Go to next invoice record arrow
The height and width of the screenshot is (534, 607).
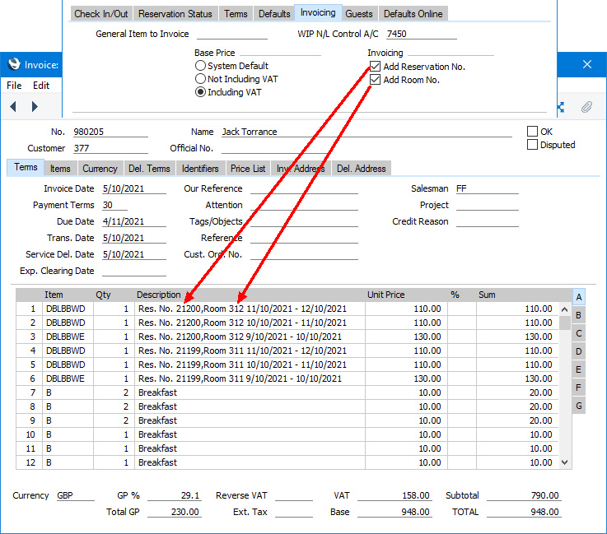[35, 106]
